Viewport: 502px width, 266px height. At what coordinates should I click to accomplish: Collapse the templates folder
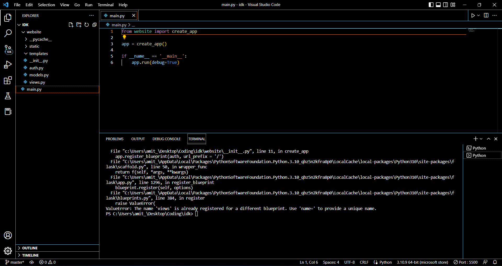(x=38, y=53)
